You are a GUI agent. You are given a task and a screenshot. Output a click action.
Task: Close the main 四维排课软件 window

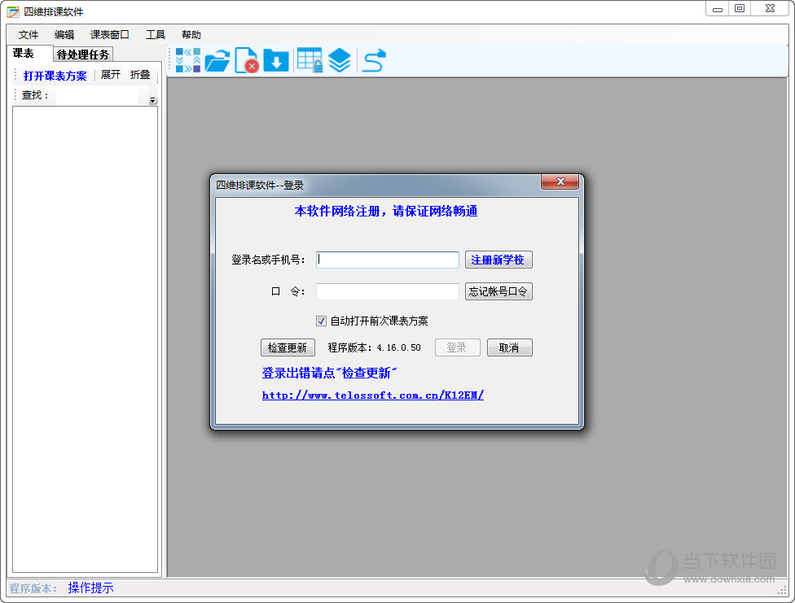(770, 9)
